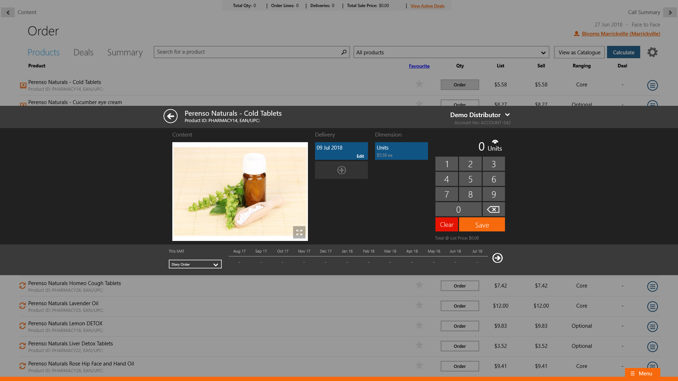The height and width of the screenshot is (381, 678).
Task: Toggle favourite star for Cold Tablets
Action: pos(419,84)
